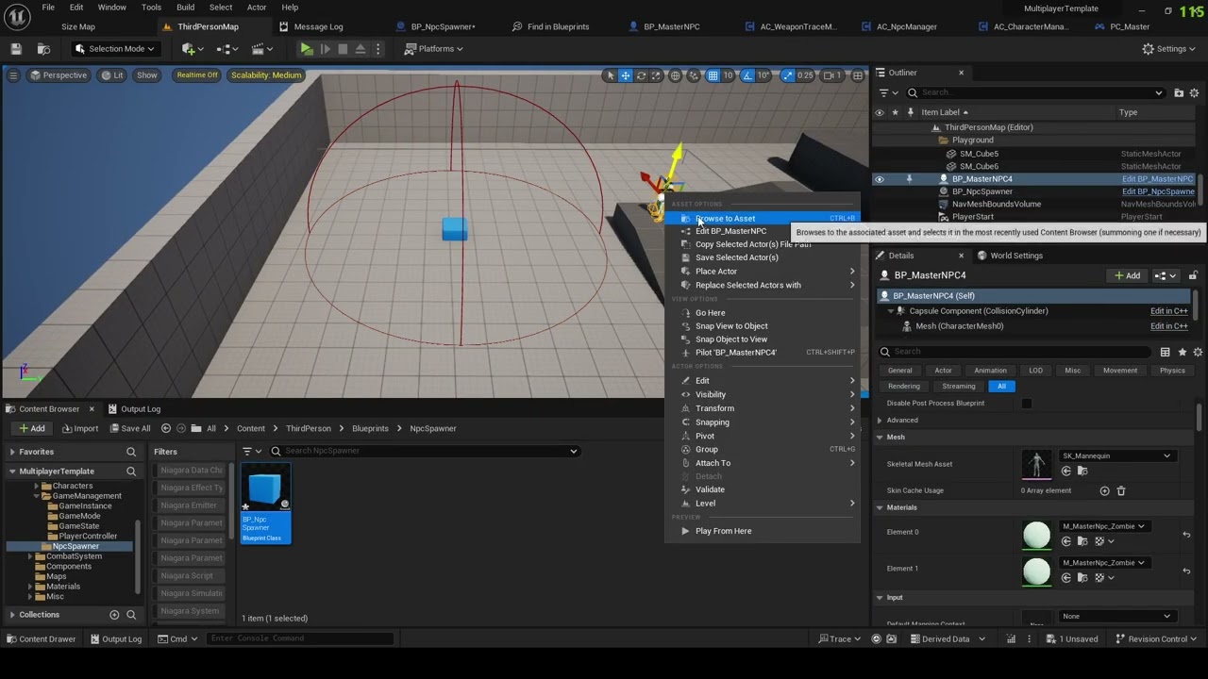Open the viewport hamburger options menu
Screen dimensions: 1208x679
15,75
